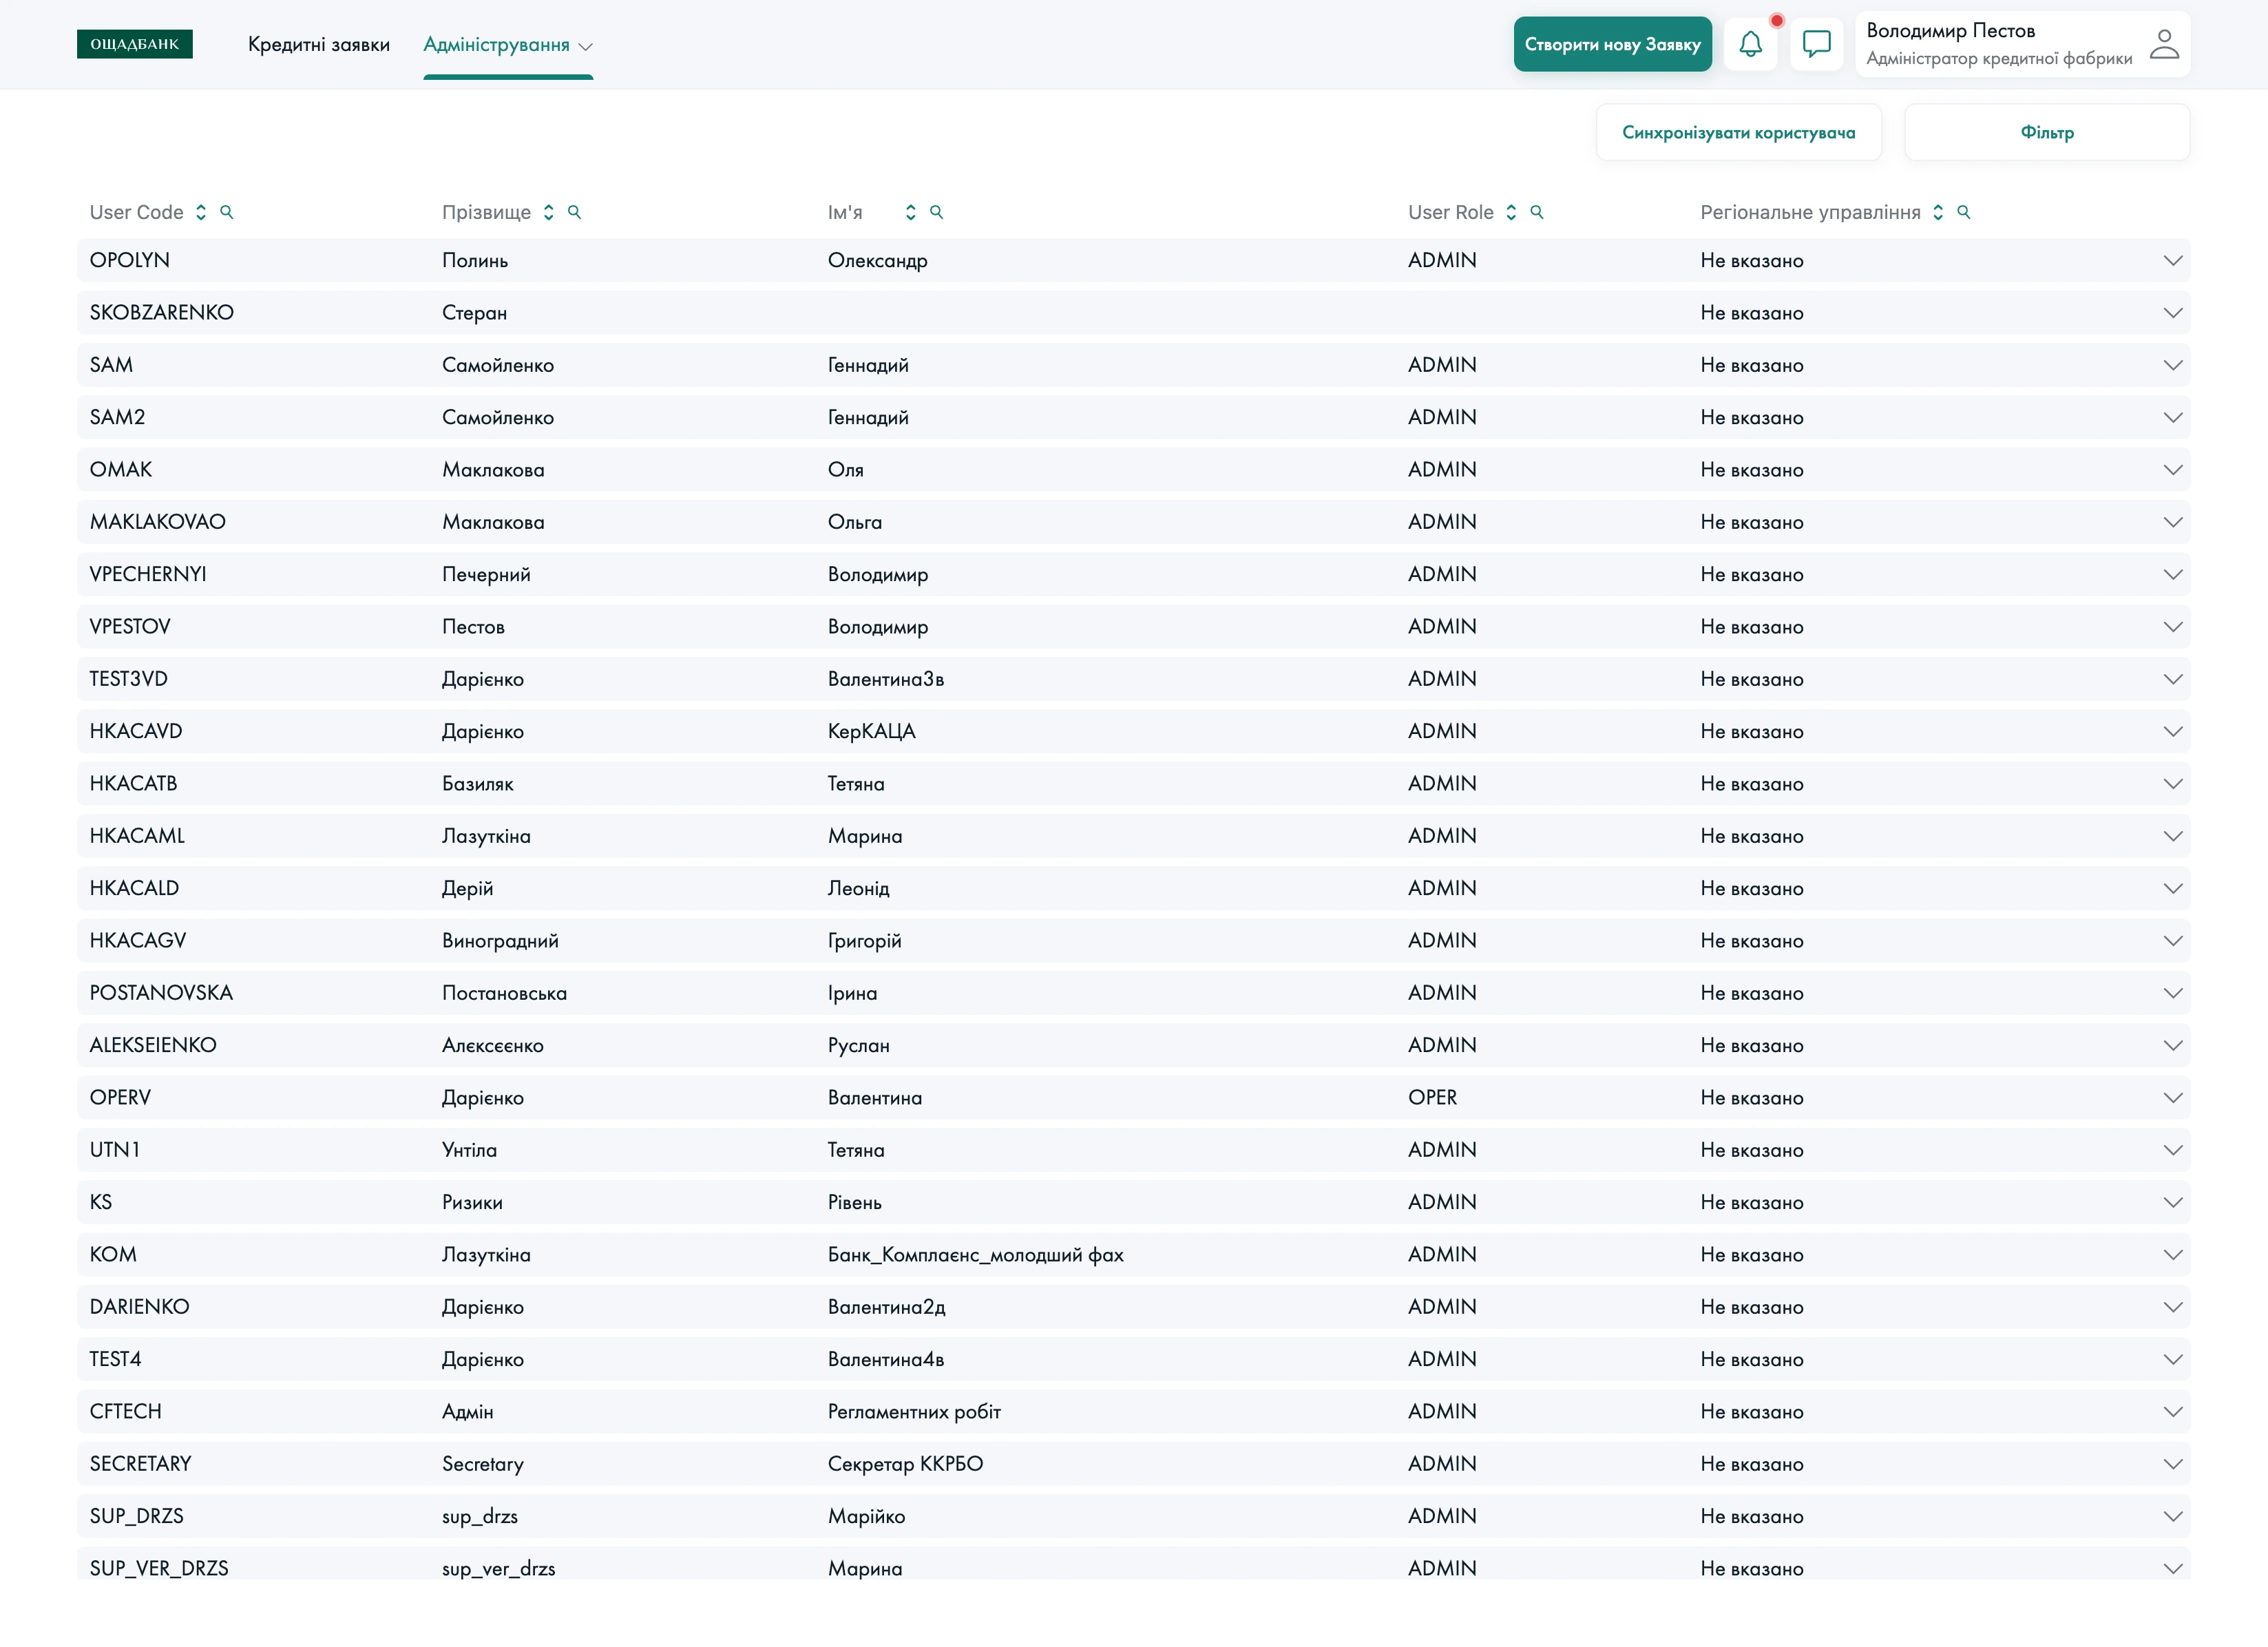Open the notifications bell icon
Image resolution: width=2268 pixels, height=1647 pixels.
point(1750,44)
